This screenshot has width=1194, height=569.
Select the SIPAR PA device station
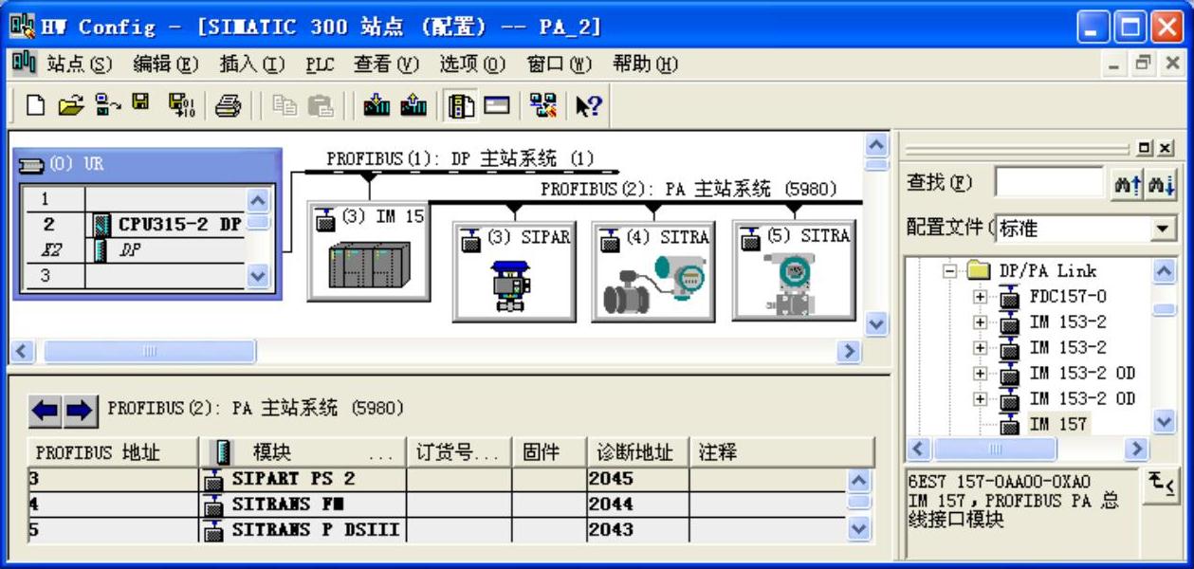[x=514, y=271]
